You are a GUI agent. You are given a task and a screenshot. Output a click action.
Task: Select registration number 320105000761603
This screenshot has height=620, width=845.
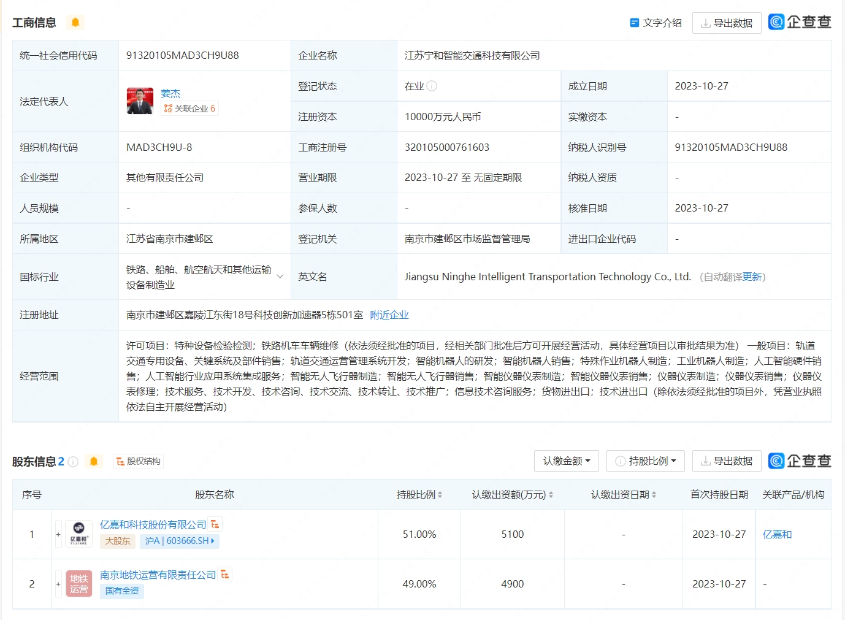[x=447, y=147]
